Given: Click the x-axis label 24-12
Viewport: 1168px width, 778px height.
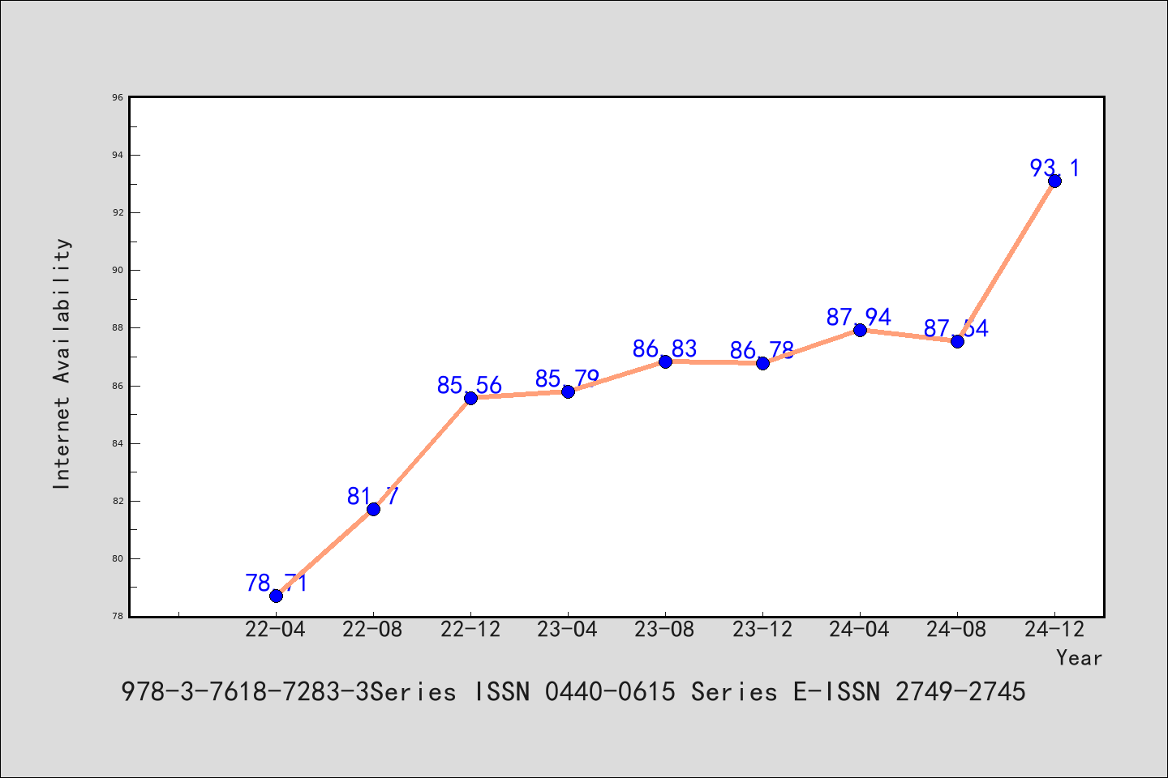Looking at the screenshot, I should click(1054, 630).
